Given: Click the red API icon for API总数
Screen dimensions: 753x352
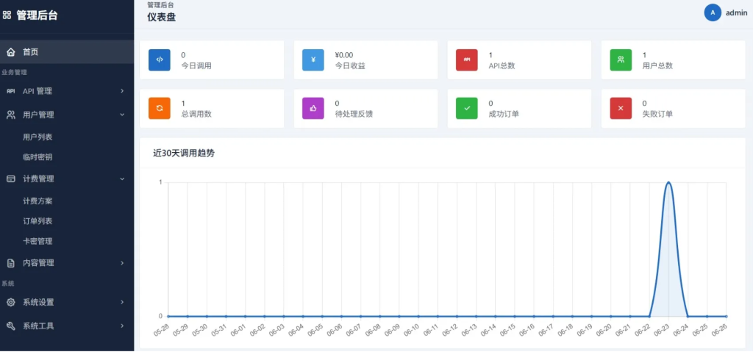Looking at the screenshot, I should click(x=467, y=60).
